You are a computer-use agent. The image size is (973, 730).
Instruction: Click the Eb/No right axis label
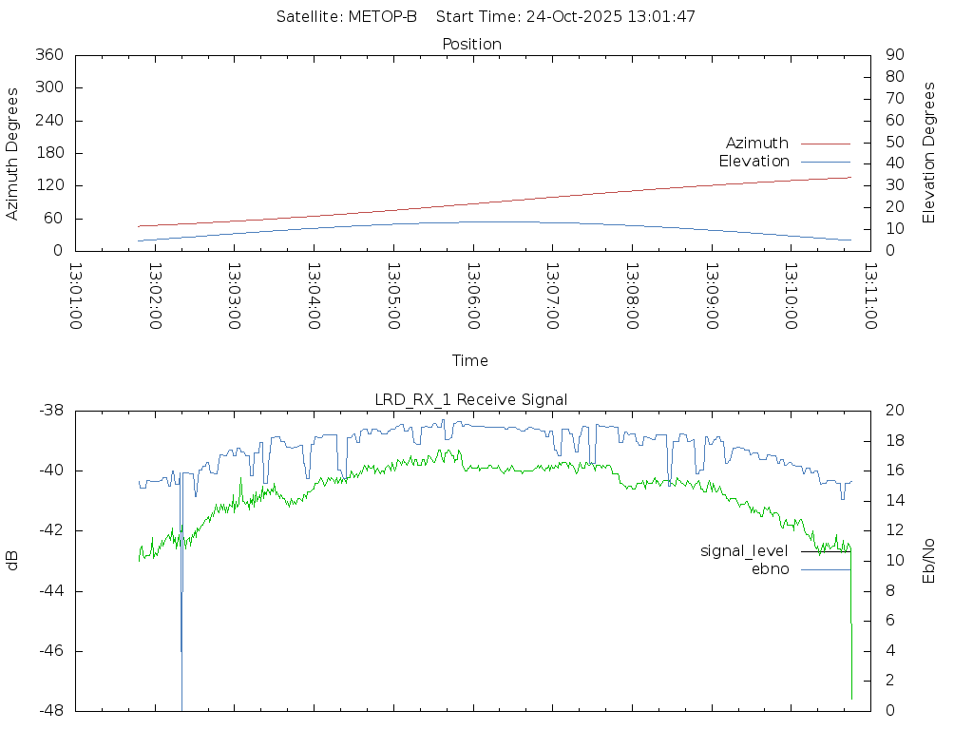point(929,560)
